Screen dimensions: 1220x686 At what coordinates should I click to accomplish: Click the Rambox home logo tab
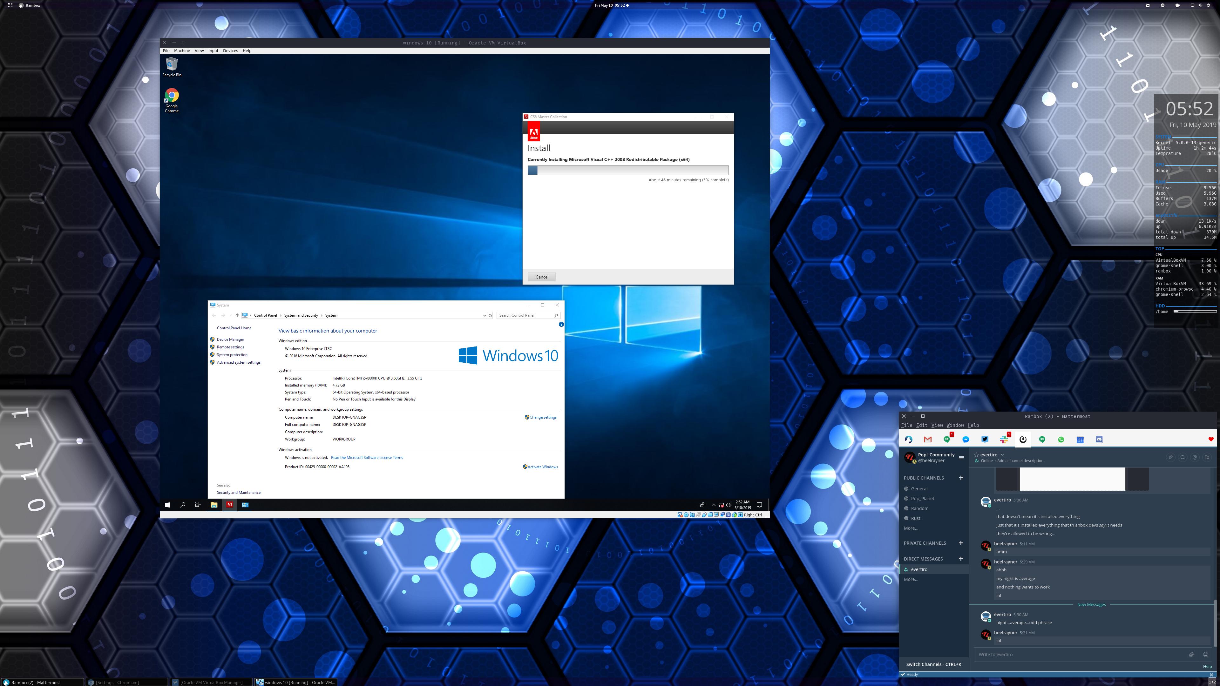(908, 439)
